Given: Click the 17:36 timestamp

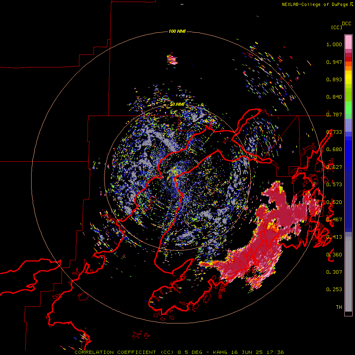Looking at the screenshot, I should tap(275, 352).
